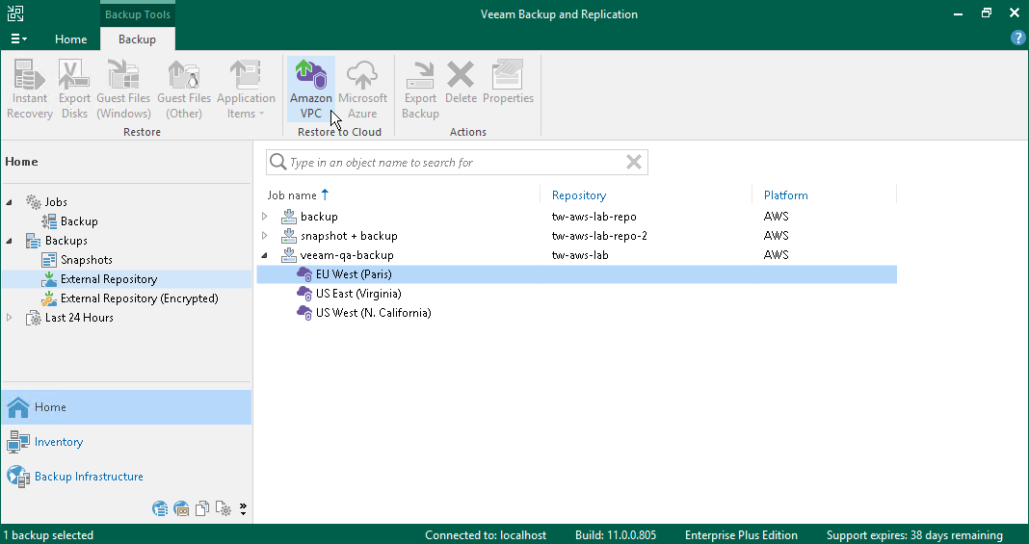Select the Backup ribbon tab
Viewport: 1029px width, 544px height.
click(x=137, y=39)
